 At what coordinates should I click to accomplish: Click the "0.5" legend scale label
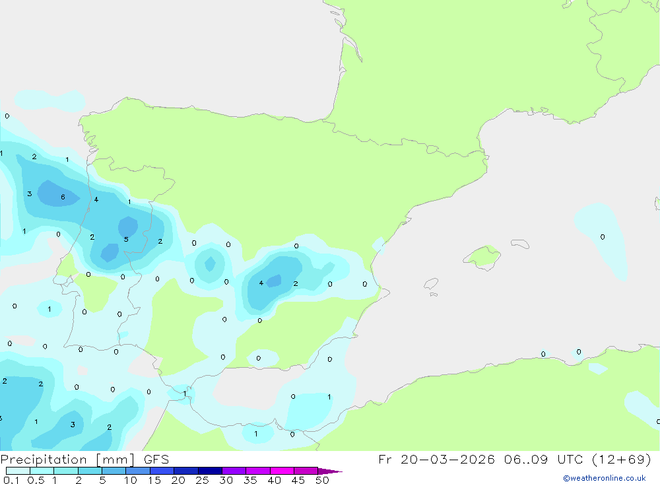click(36, 480)
